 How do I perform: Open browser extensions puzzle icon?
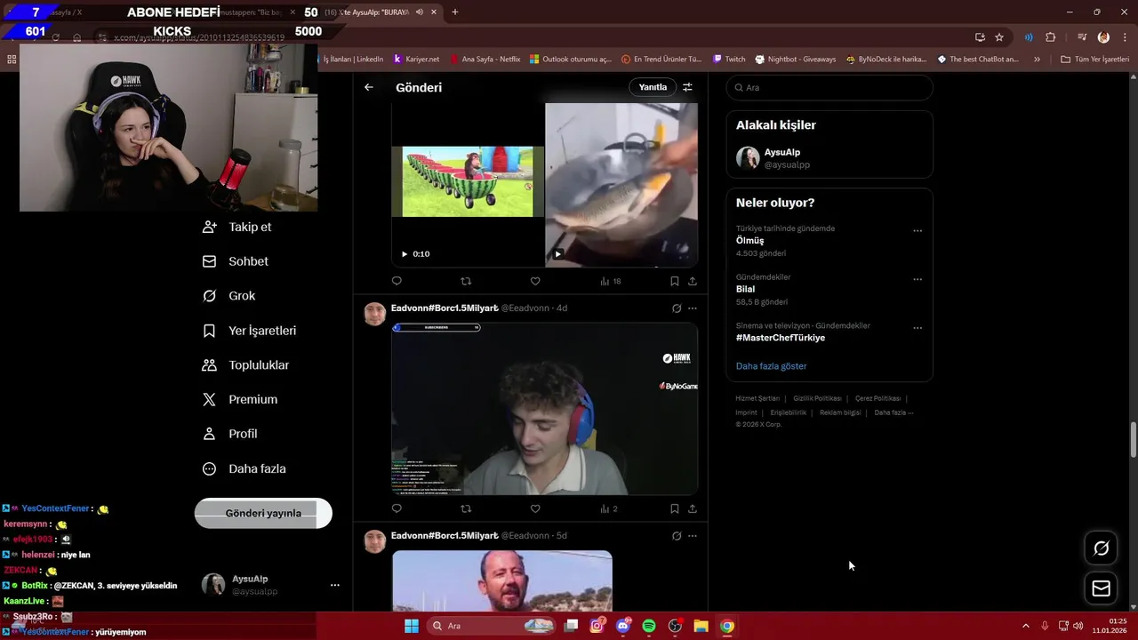click(1050, 37)
